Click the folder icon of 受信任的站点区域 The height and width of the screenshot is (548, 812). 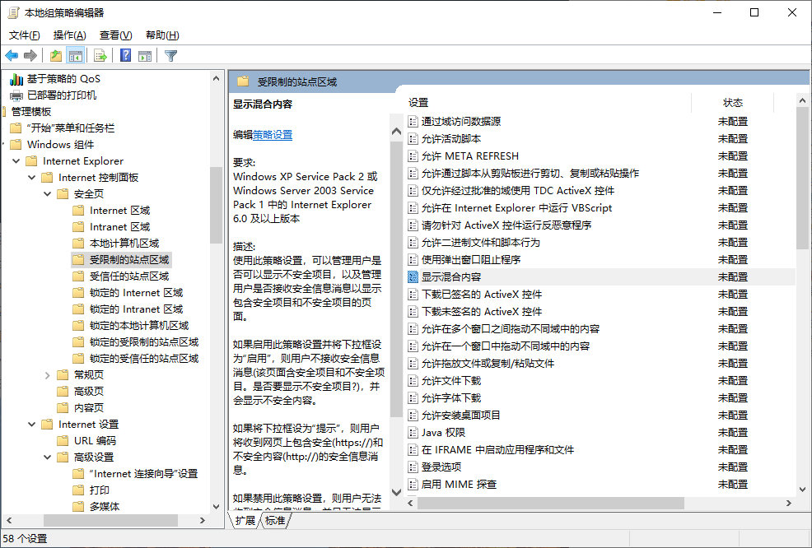[78, 276]
